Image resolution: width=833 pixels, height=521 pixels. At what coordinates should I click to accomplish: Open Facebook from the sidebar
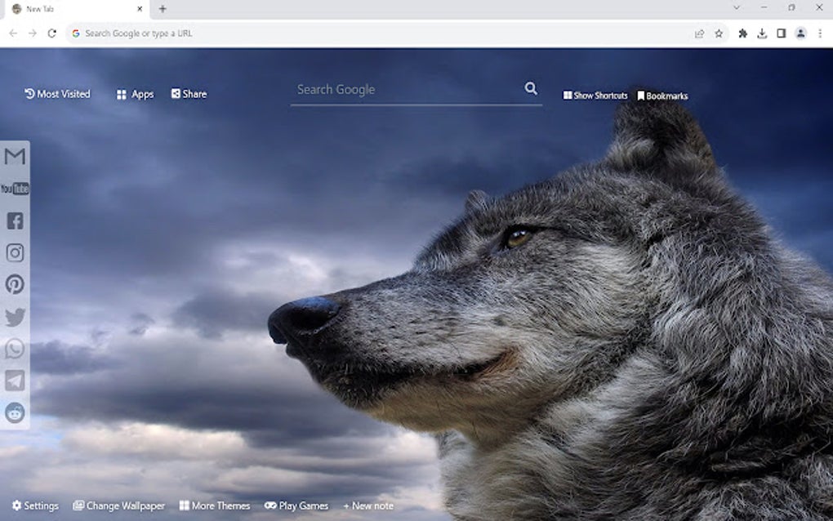tap(15, 220)
